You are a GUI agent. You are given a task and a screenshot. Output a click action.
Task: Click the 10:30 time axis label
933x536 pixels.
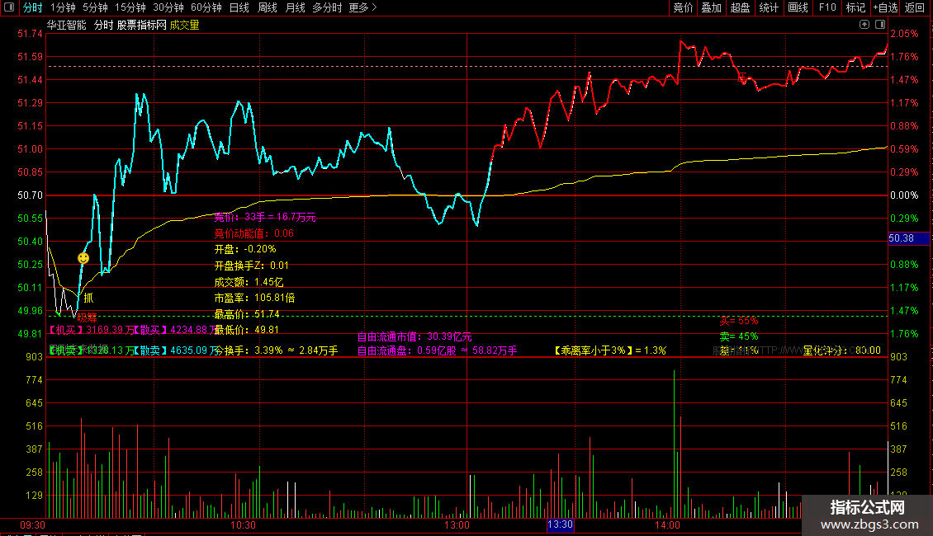[x=243, y=525]
